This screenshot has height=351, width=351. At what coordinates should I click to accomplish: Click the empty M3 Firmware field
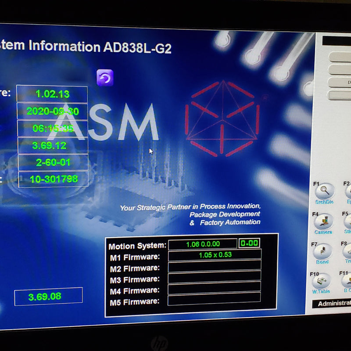(214, 277)
